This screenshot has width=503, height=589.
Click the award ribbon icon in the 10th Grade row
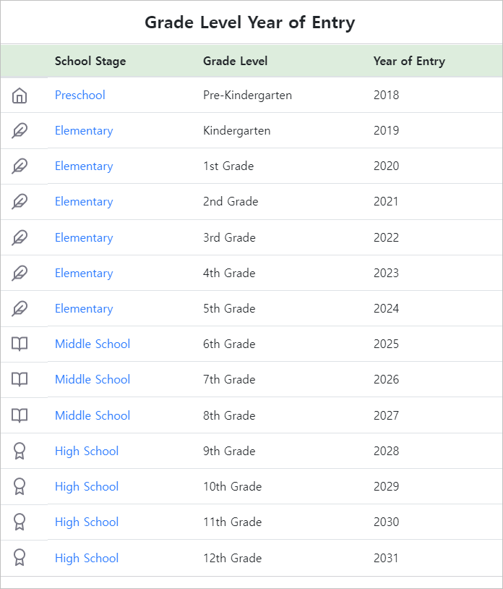[x=20, y=487]
